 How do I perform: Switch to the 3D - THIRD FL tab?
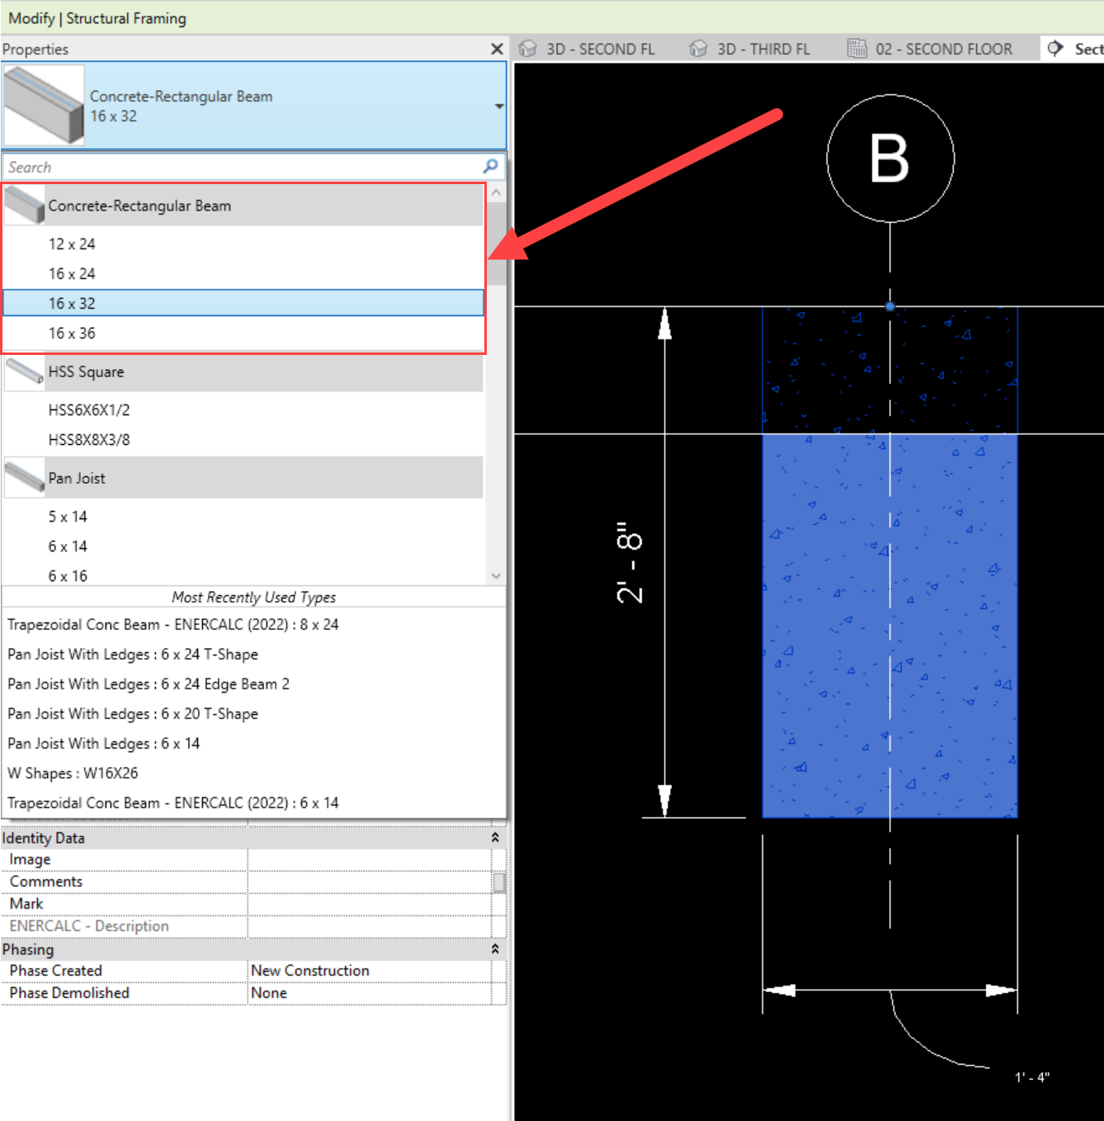tap(762, 50)
